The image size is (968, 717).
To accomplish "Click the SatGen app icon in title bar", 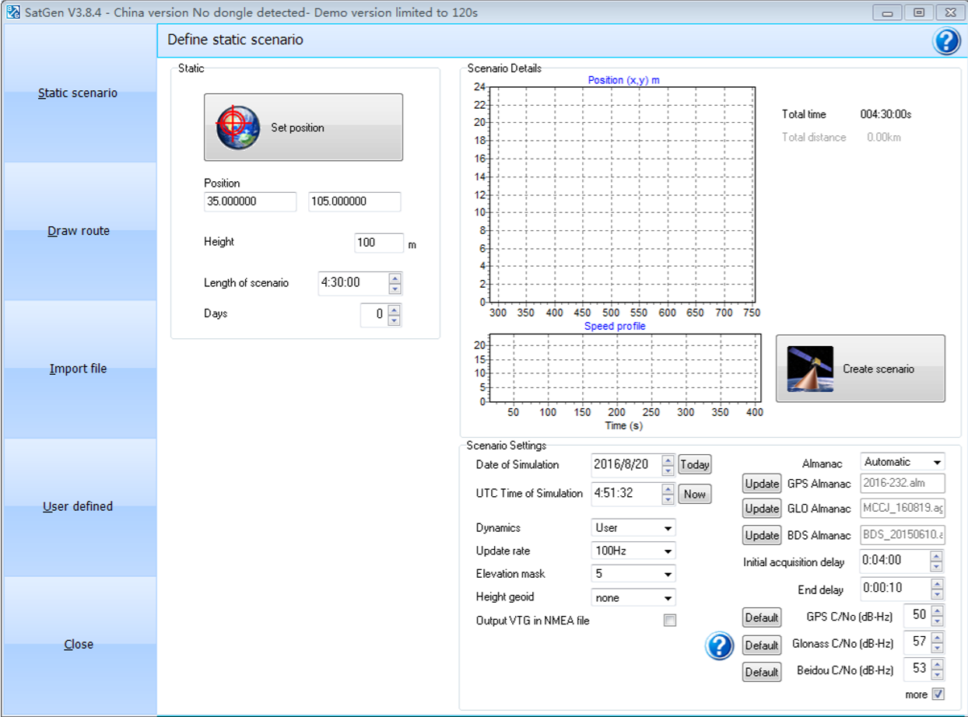I will pos(12,12).
